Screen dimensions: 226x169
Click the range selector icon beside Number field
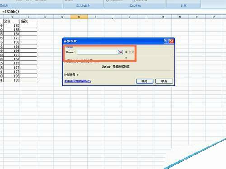[121, 52]
